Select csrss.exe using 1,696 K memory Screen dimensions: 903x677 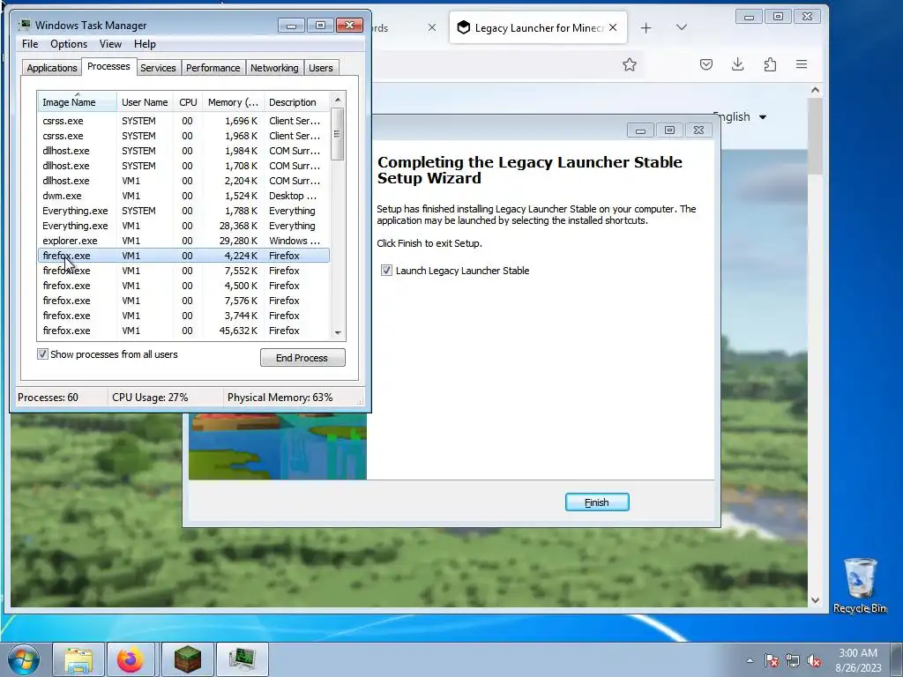183,121
